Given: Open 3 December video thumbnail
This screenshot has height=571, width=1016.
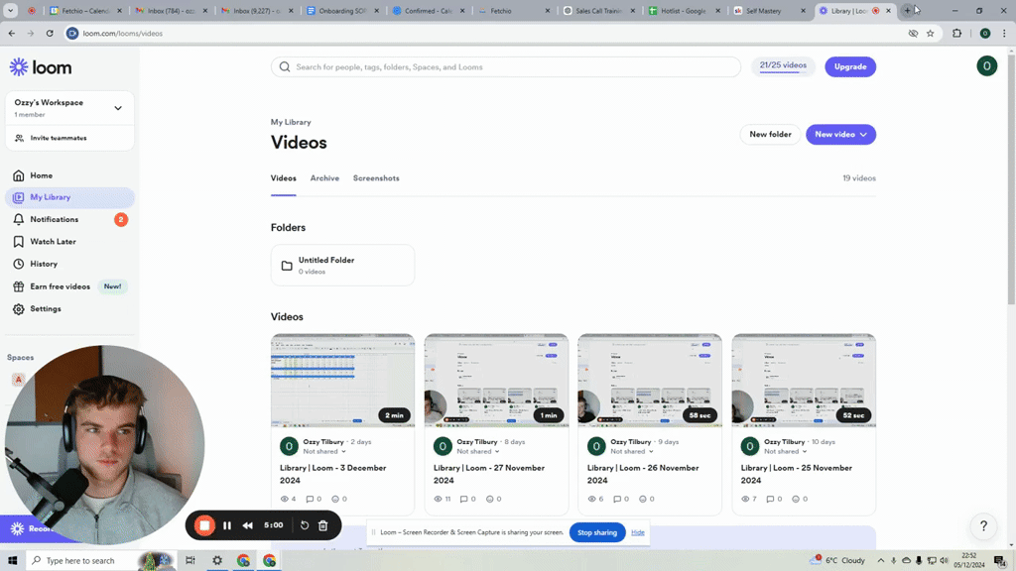Looking at the screenshot, I should click(342, 381).
